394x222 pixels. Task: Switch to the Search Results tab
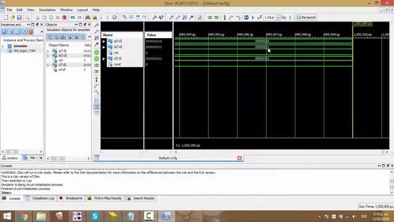click(140, 199)
